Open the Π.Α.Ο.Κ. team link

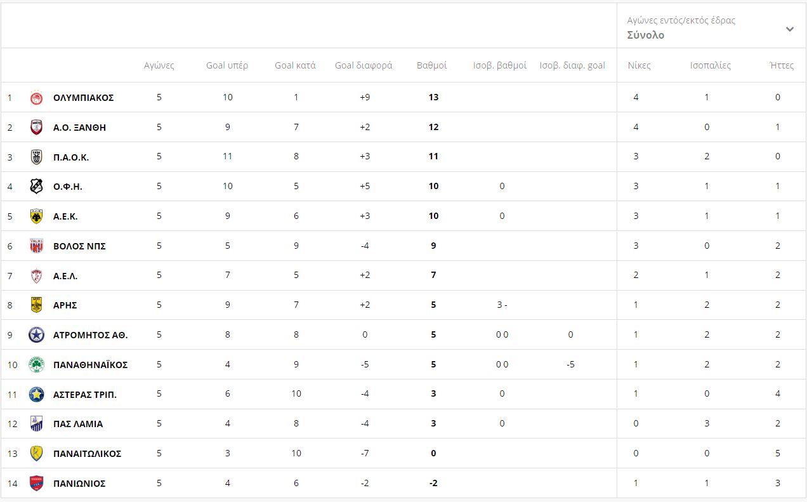pyautogui.click(x=71, y=157)
